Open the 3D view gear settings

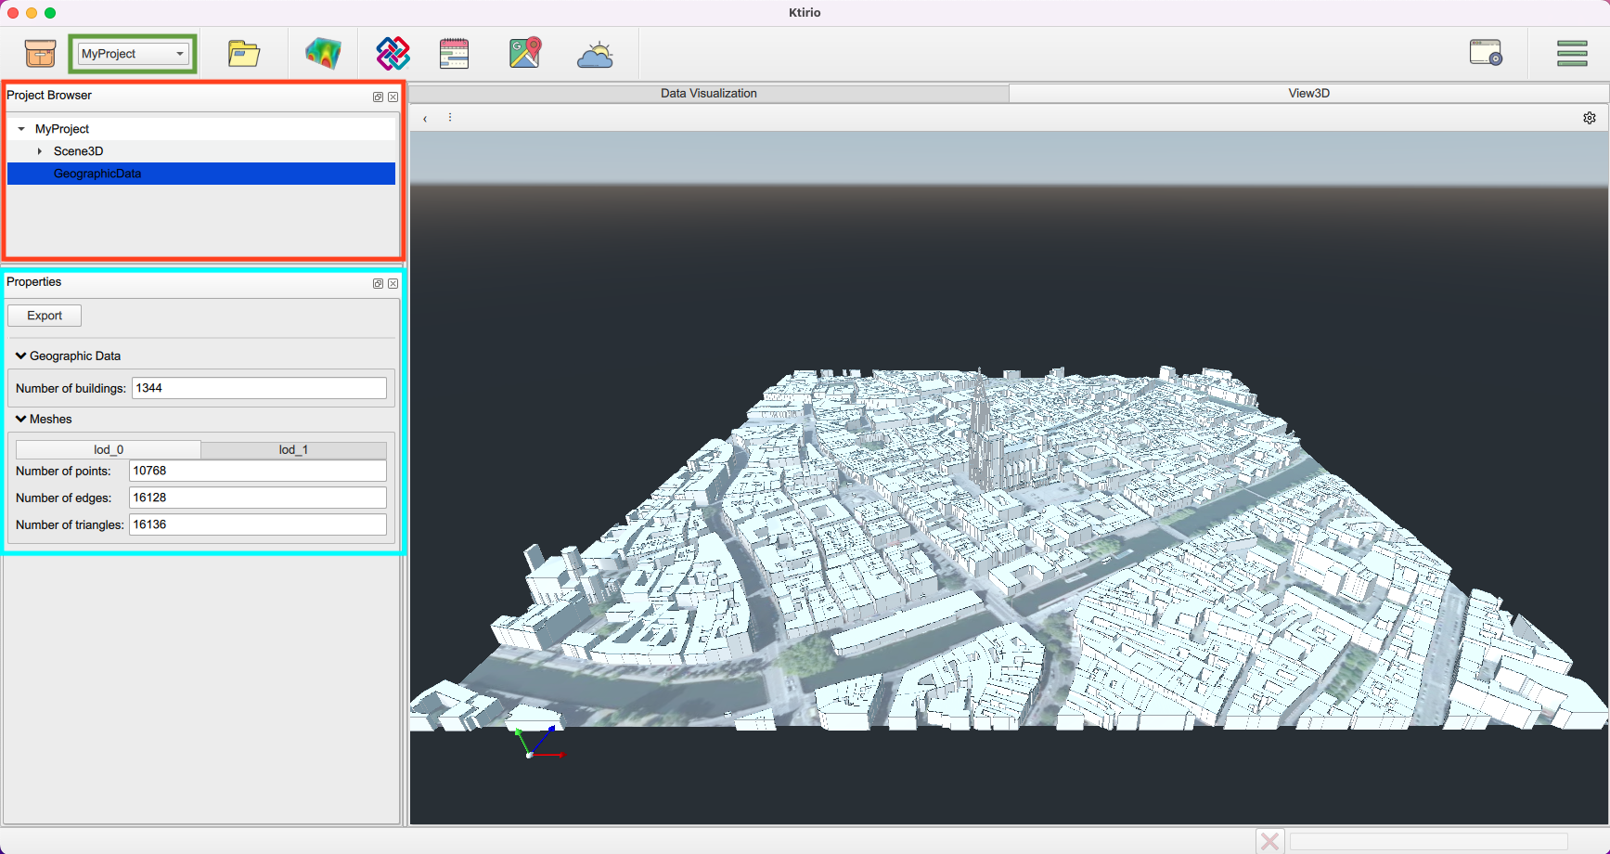tap(1589, 118)
